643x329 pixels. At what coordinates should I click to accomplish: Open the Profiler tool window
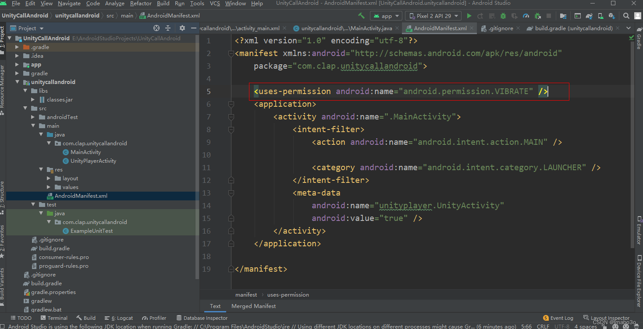coord(153,318)
